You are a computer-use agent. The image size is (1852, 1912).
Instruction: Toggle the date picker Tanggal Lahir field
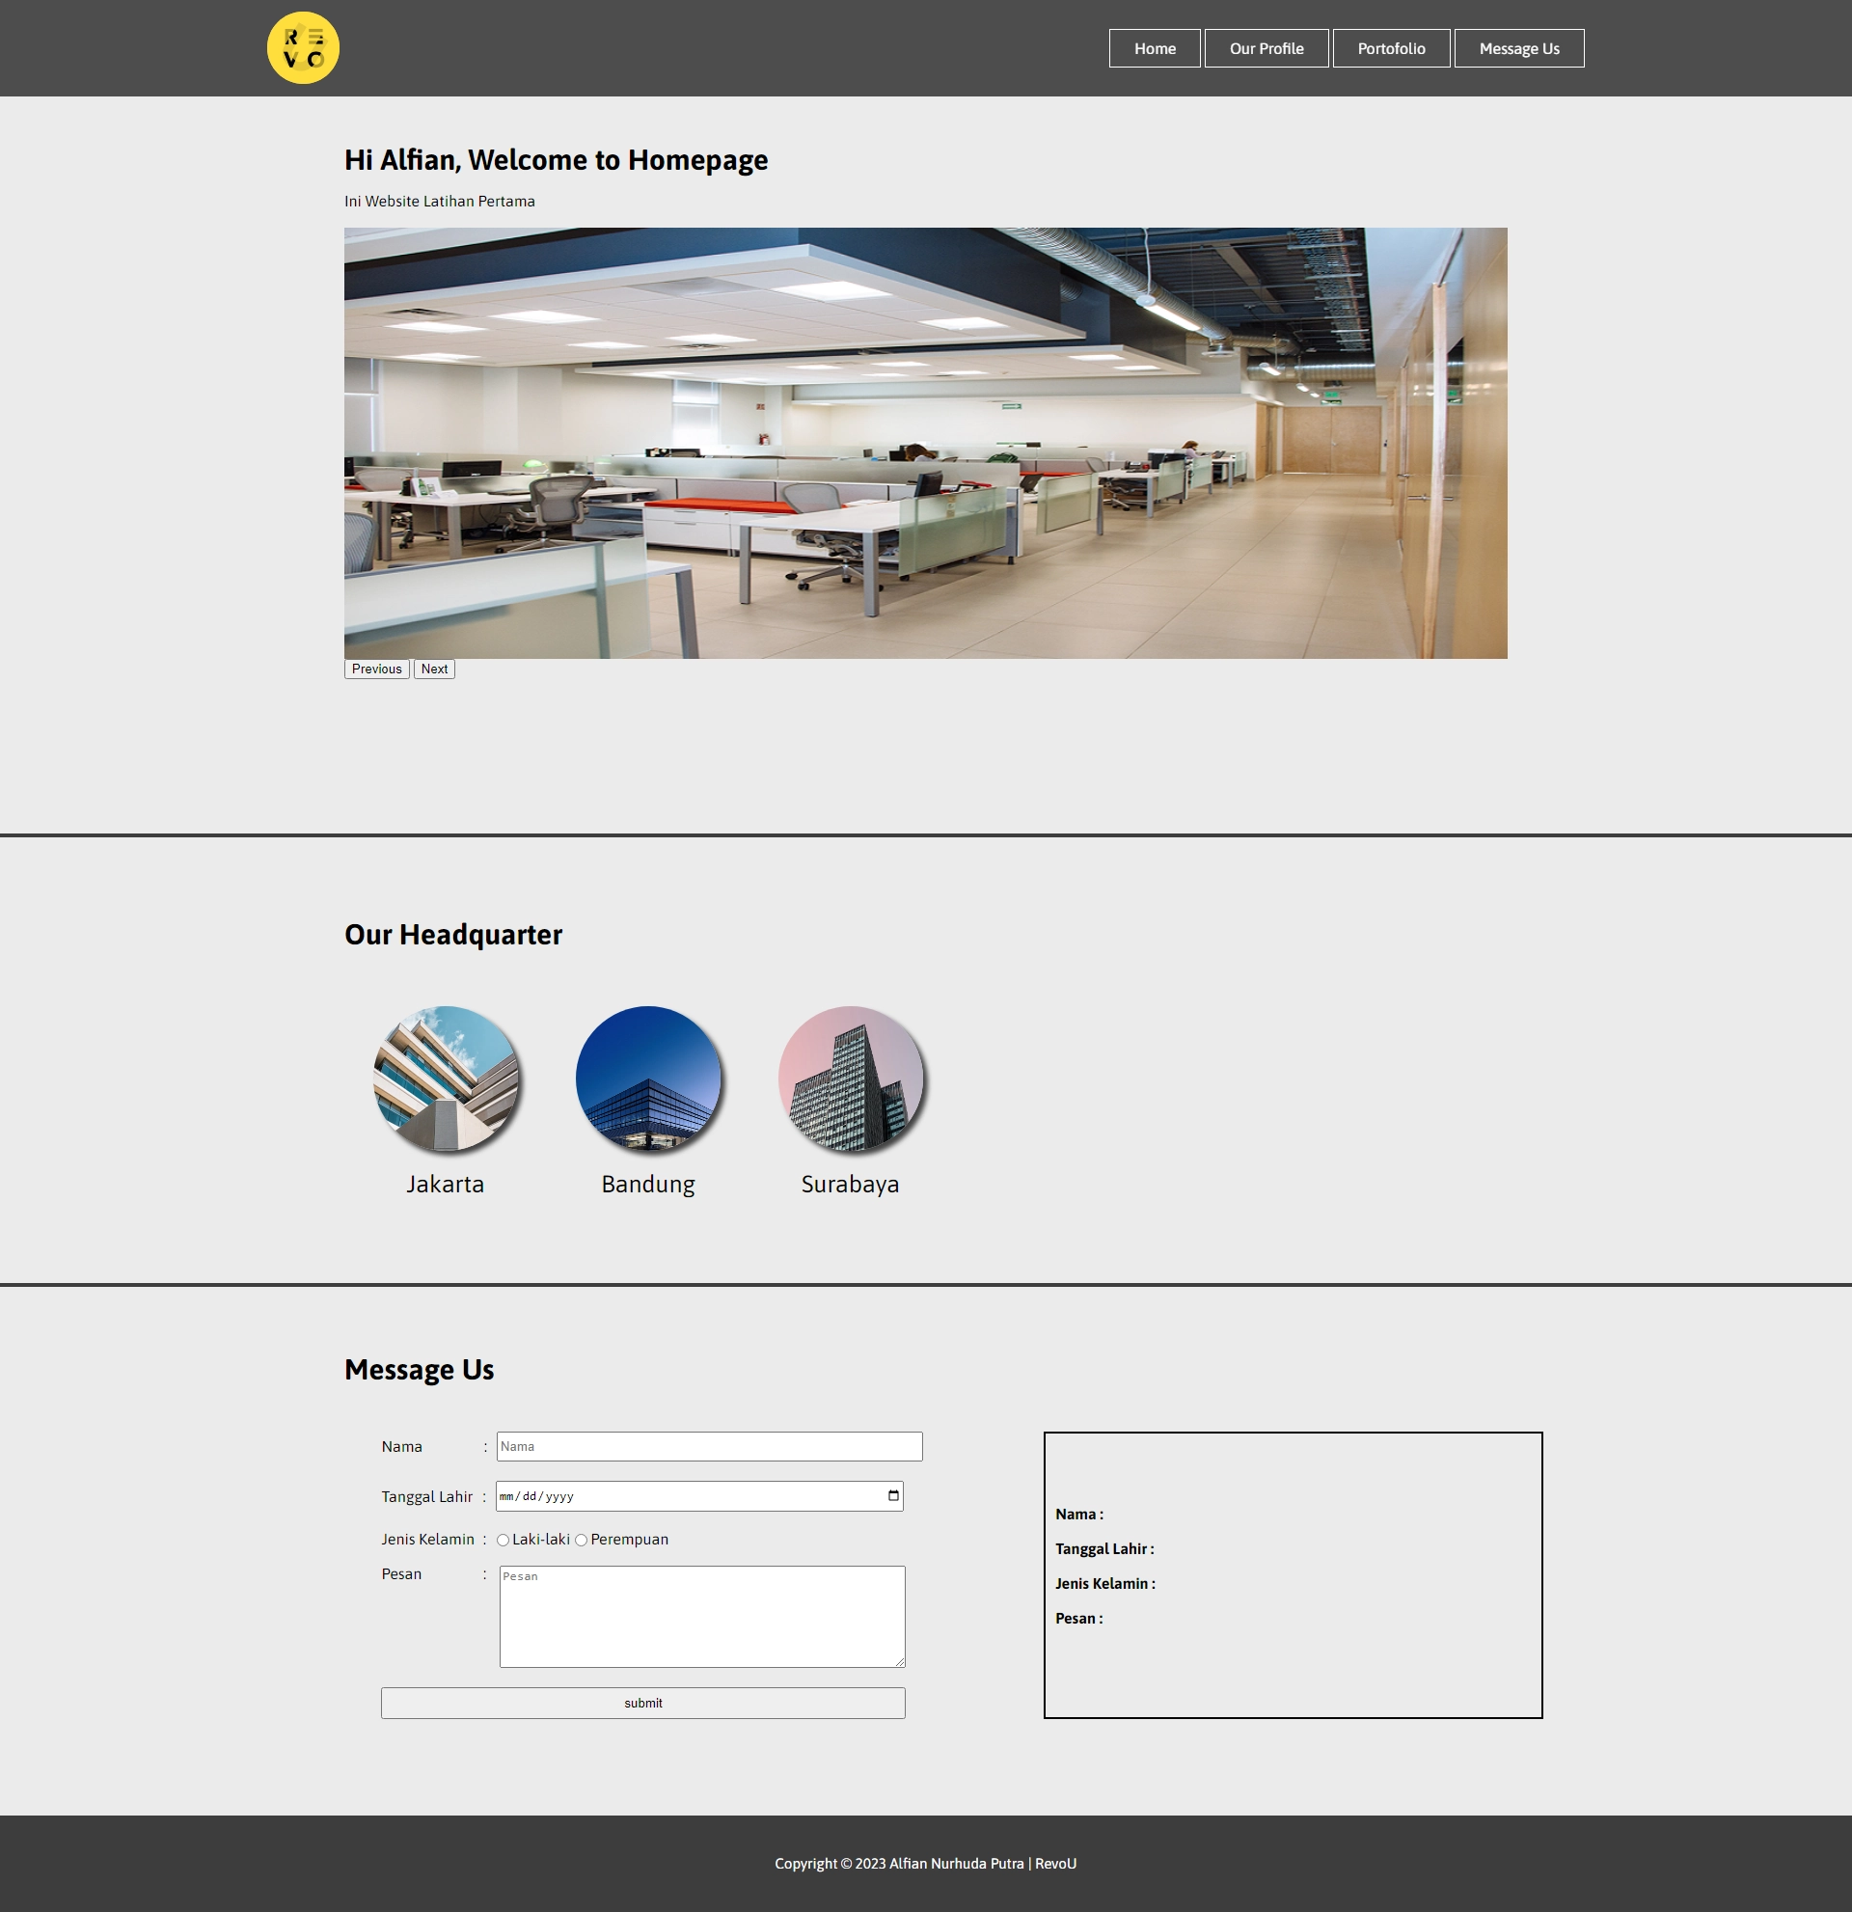pos(892,1495)
